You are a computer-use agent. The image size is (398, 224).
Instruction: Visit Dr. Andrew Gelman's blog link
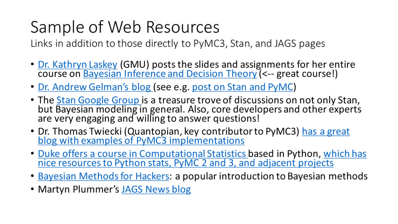(x=94, y=87)
